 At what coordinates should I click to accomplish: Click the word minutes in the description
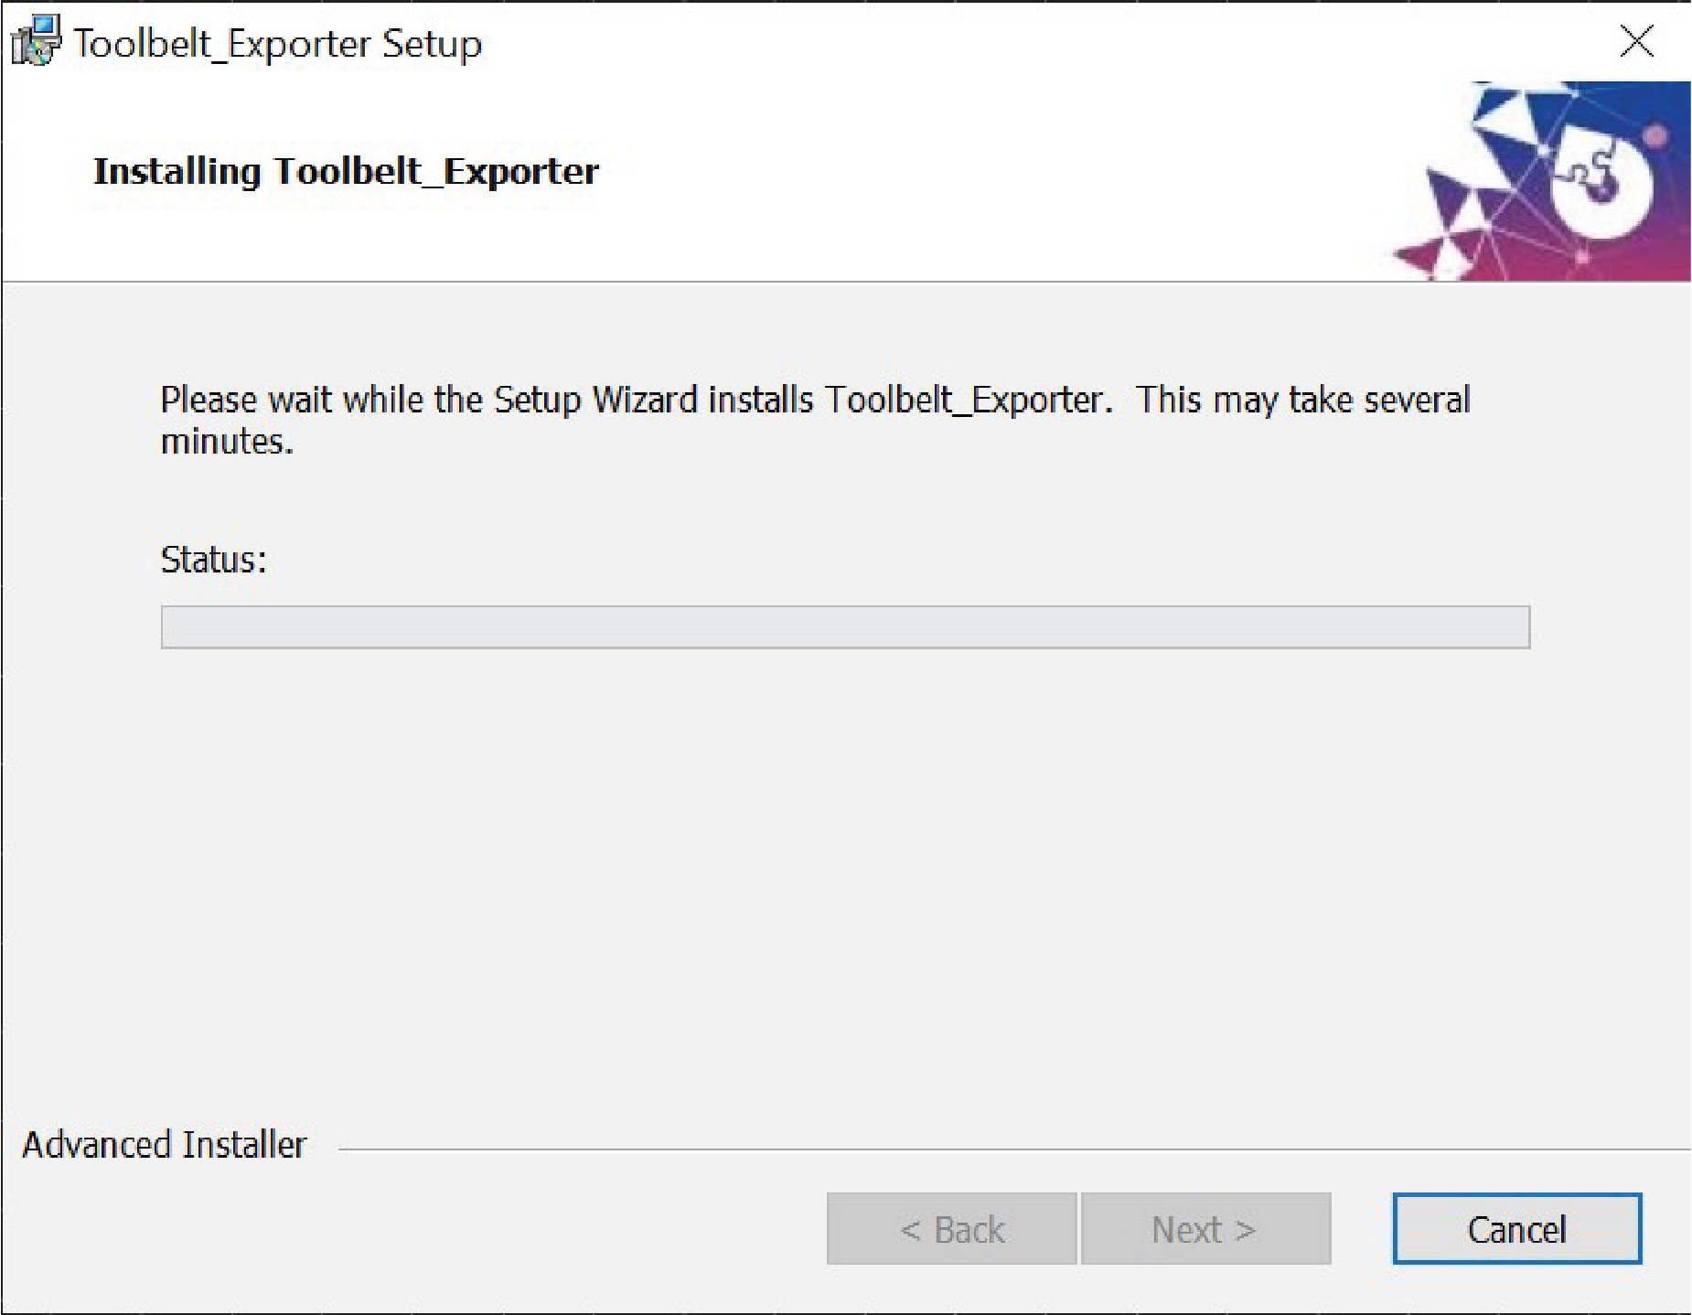click(x=227, y=443)
